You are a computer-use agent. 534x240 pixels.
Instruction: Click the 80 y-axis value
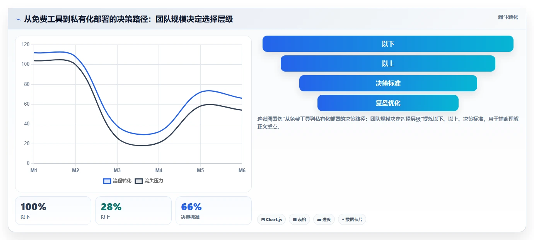[x=27, y=84]
